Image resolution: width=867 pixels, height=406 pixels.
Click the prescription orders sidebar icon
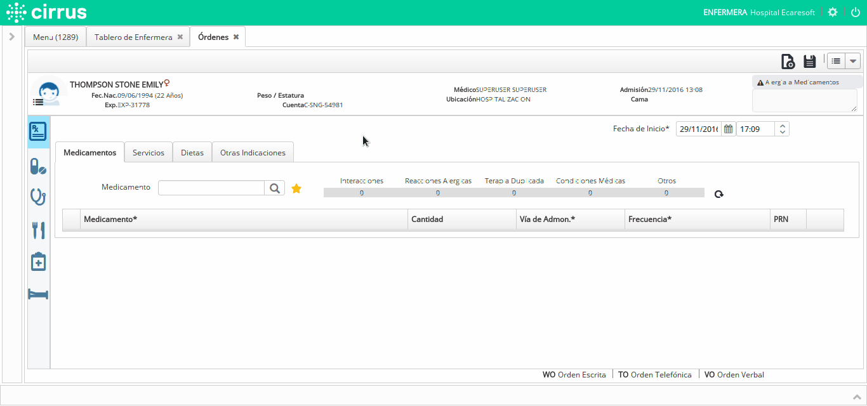coord(38,132)
